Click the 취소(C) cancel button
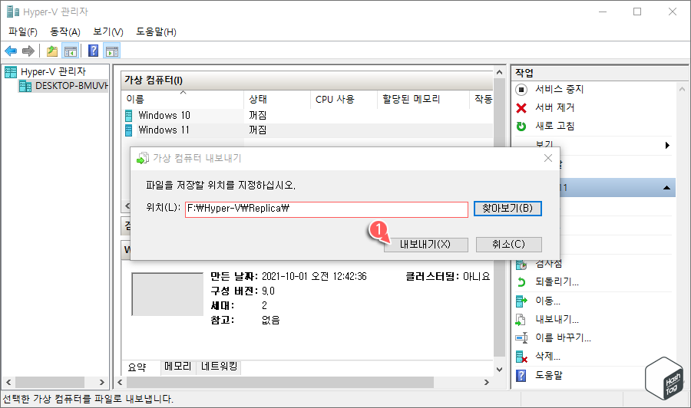Image resolution: width=691 pixels, height=408 pixels. 508,245
